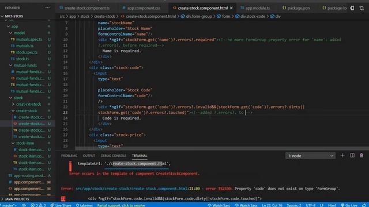Image resolution: width=369 pixels, height=207 pixels.
Task: Click the master branch indicator in the status bar
Action: [9, 205]
